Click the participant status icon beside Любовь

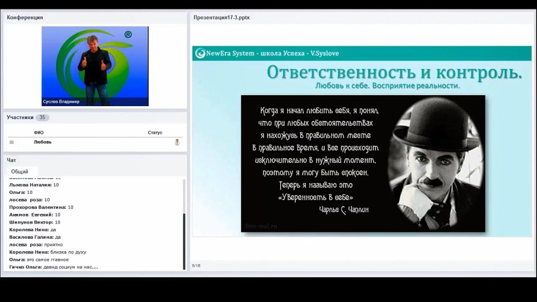click(x=177, y=142)
